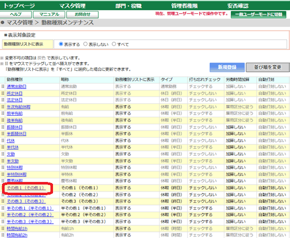
Task: Click the 並び順を変更 button
Action: point(268,67)
